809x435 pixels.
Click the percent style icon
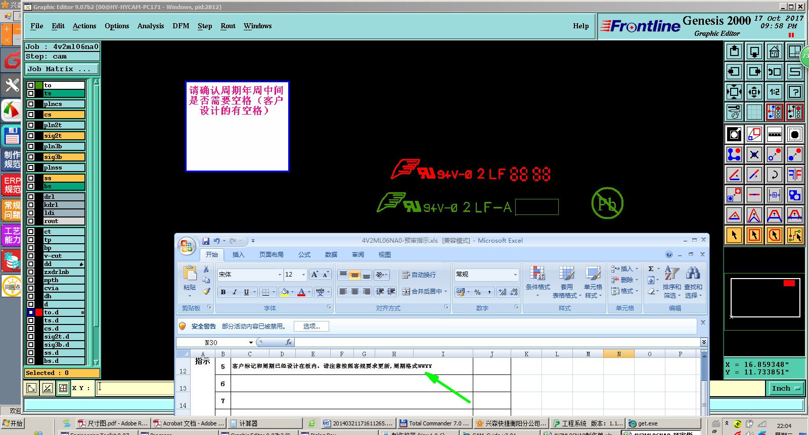click(477, 292)
